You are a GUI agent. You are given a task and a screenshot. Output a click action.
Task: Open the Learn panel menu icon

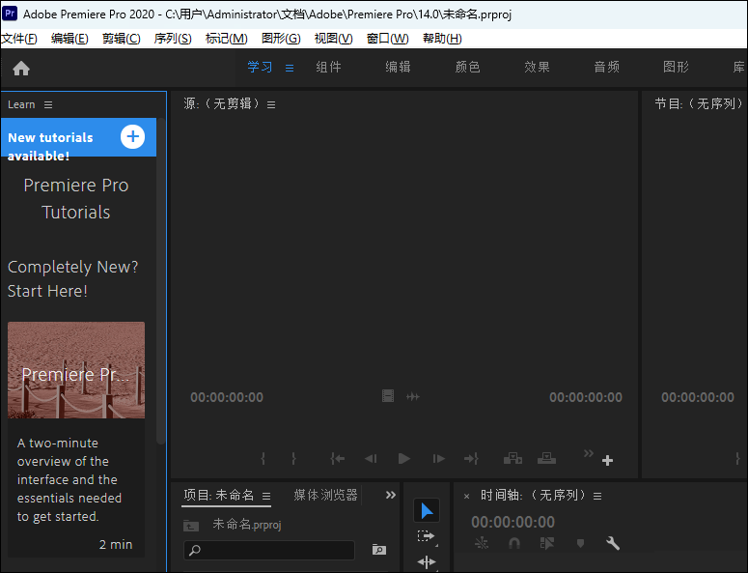48,104
